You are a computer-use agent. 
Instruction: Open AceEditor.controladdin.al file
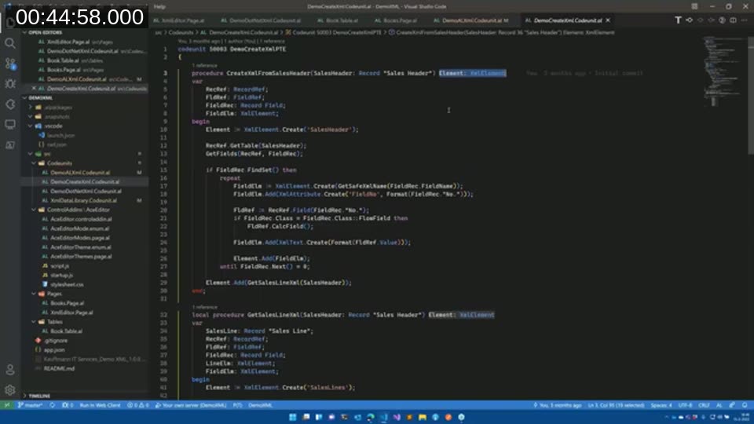click(81, 219)
